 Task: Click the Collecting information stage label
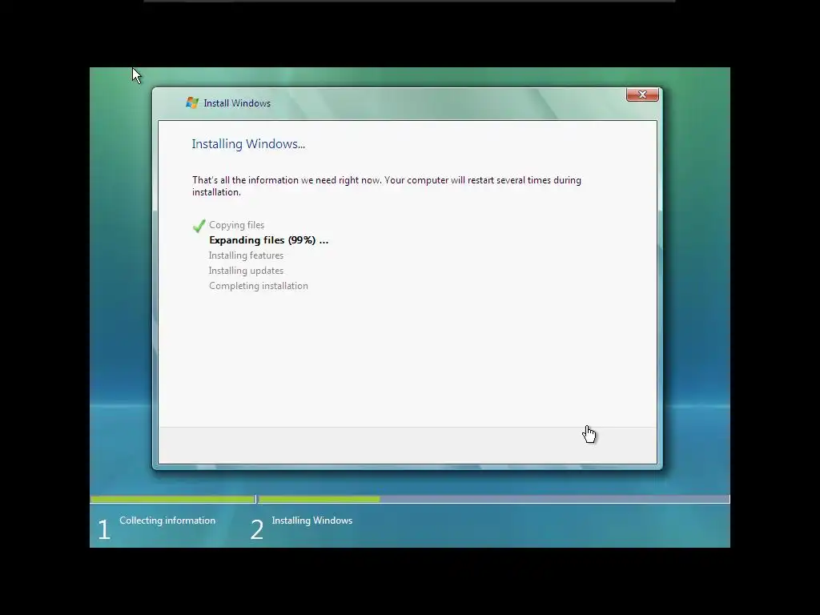pos(167,521)
